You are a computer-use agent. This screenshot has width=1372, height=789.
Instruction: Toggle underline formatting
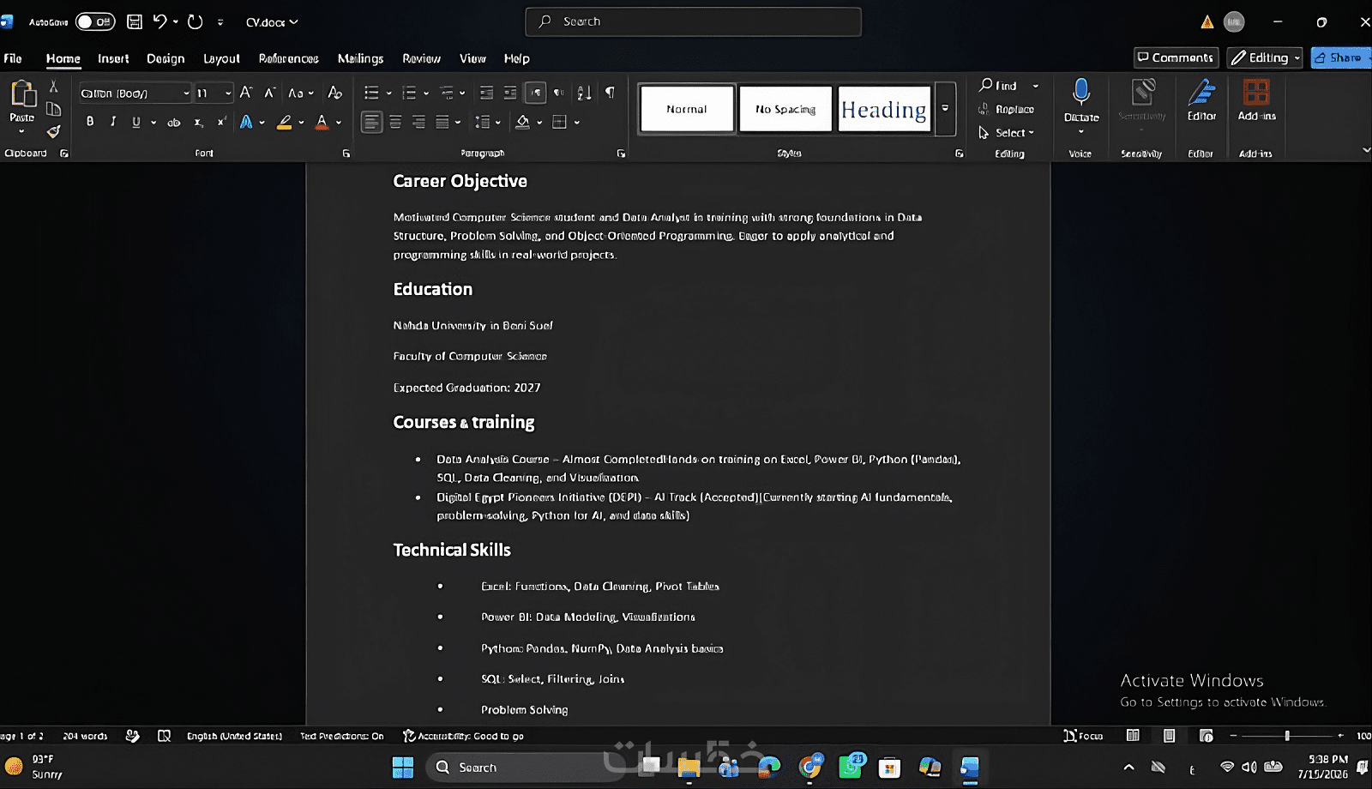(135, 122)
